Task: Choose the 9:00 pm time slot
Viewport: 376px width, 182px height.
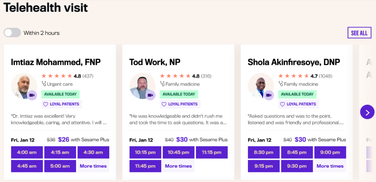Action: tap(330, 152)
